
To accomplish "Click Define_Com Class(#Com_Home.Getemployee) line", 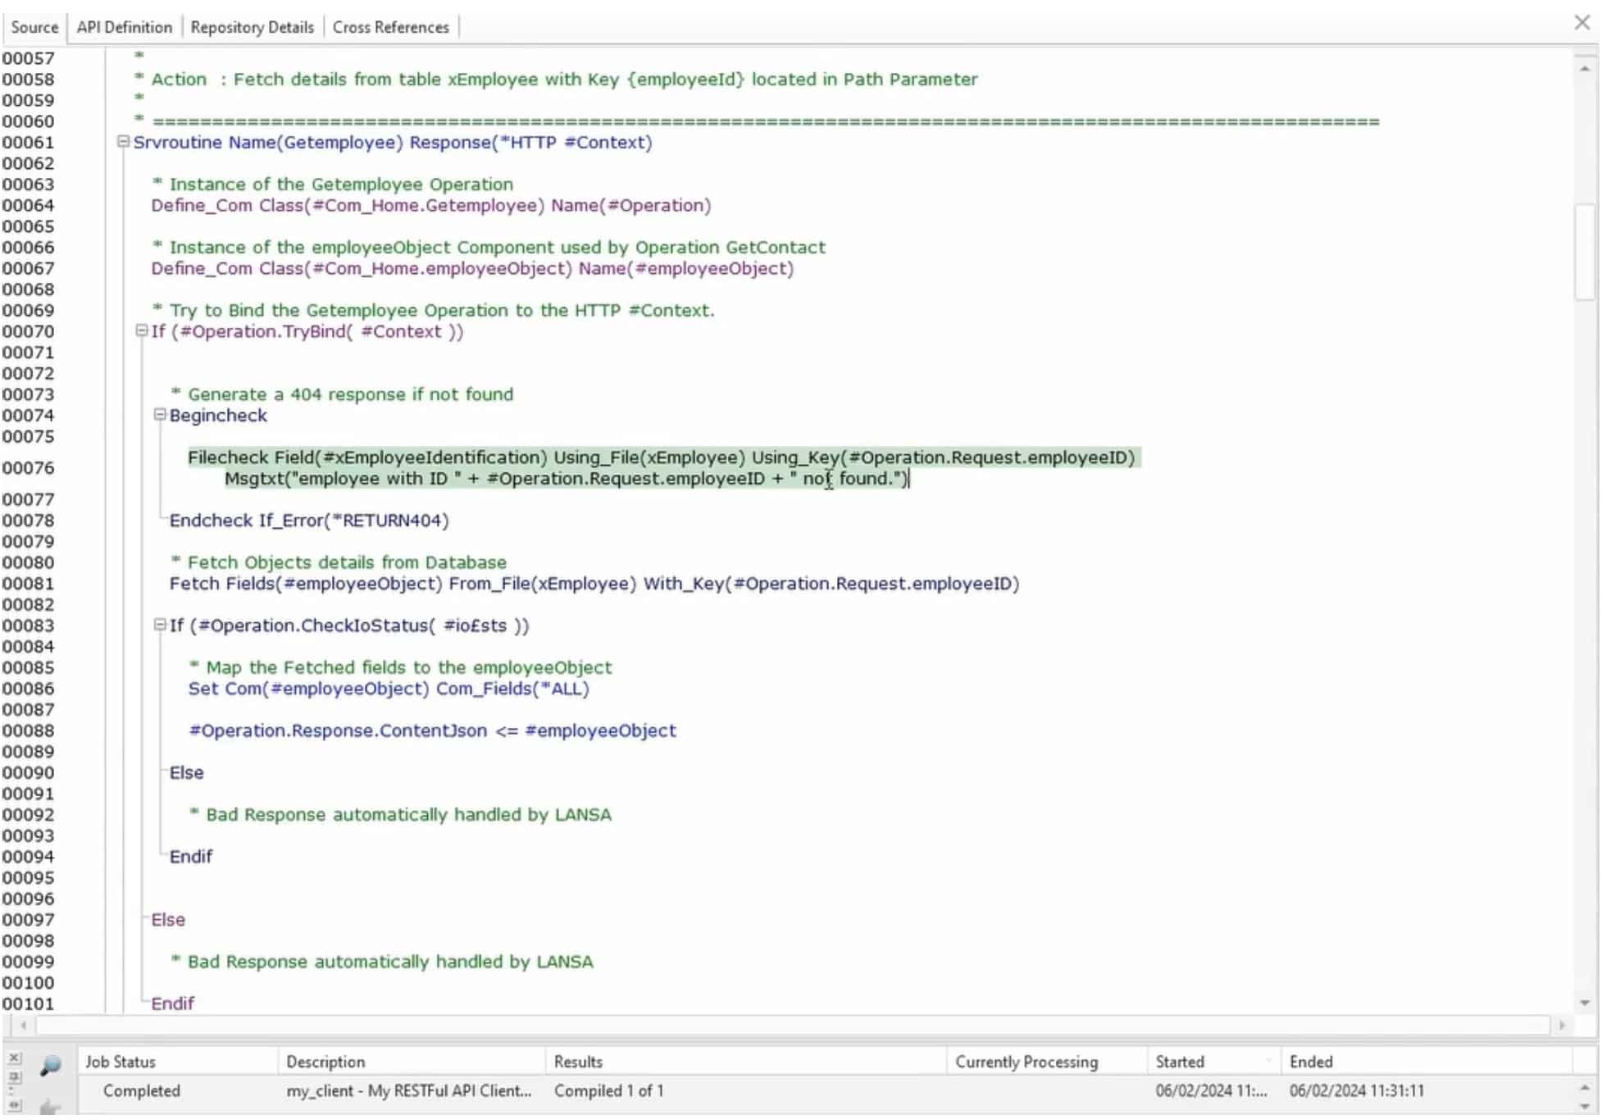I will pyautogui.click(x=430, y=206).
